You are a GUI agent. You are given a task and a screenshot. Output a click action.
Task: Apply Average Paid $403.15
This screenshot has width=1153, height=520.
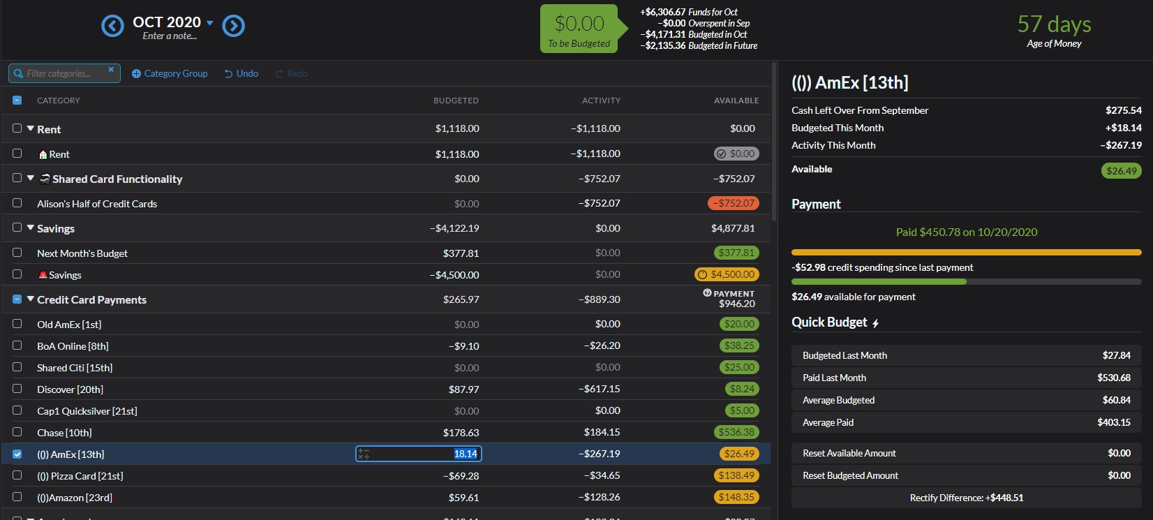967,422
